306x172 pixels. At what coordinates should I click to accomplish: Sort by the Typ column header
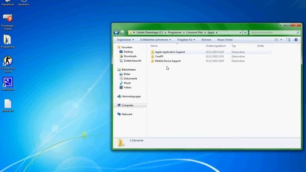pos(234,46)
